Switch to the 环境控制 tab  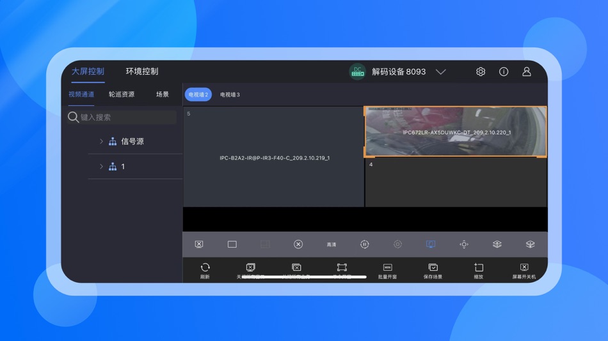[142, 72]
